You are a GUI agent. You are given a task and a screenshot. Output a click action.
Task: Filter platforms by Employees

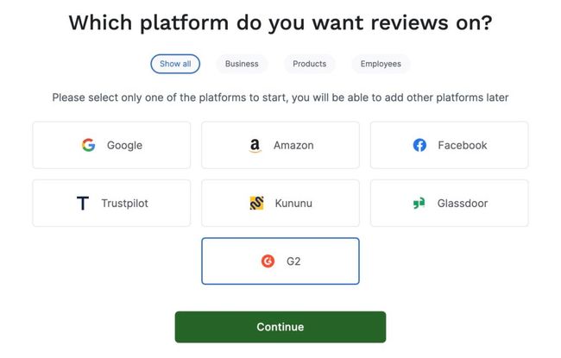tap(381, 64)
